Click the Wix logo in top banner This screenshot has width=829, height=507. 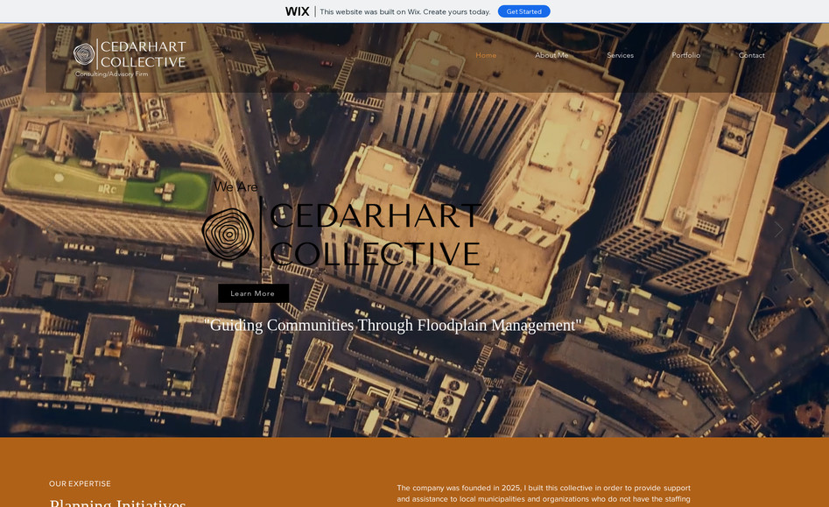[x=297, y=11]
